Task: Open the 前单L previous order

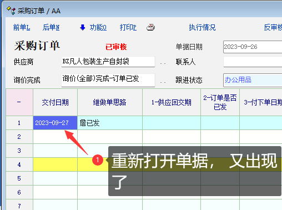Action: coord(22,27)
